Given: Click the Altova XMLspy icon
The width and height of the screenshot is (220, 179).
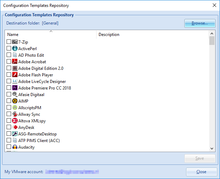Looking at the screenshot, I should coord(15,121).
